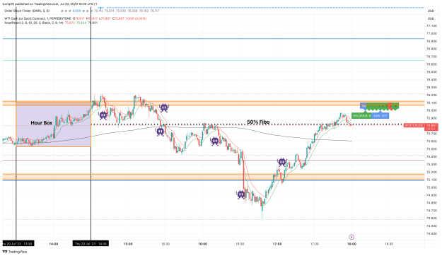The height and width of the screenshot is (256, 442).
Task: Select the Order Block Finder indicator legend
Action: [27, 11]
